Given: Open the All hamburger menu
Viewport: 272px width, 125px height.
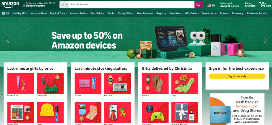Looking at the screenshot, I should 5,13.
